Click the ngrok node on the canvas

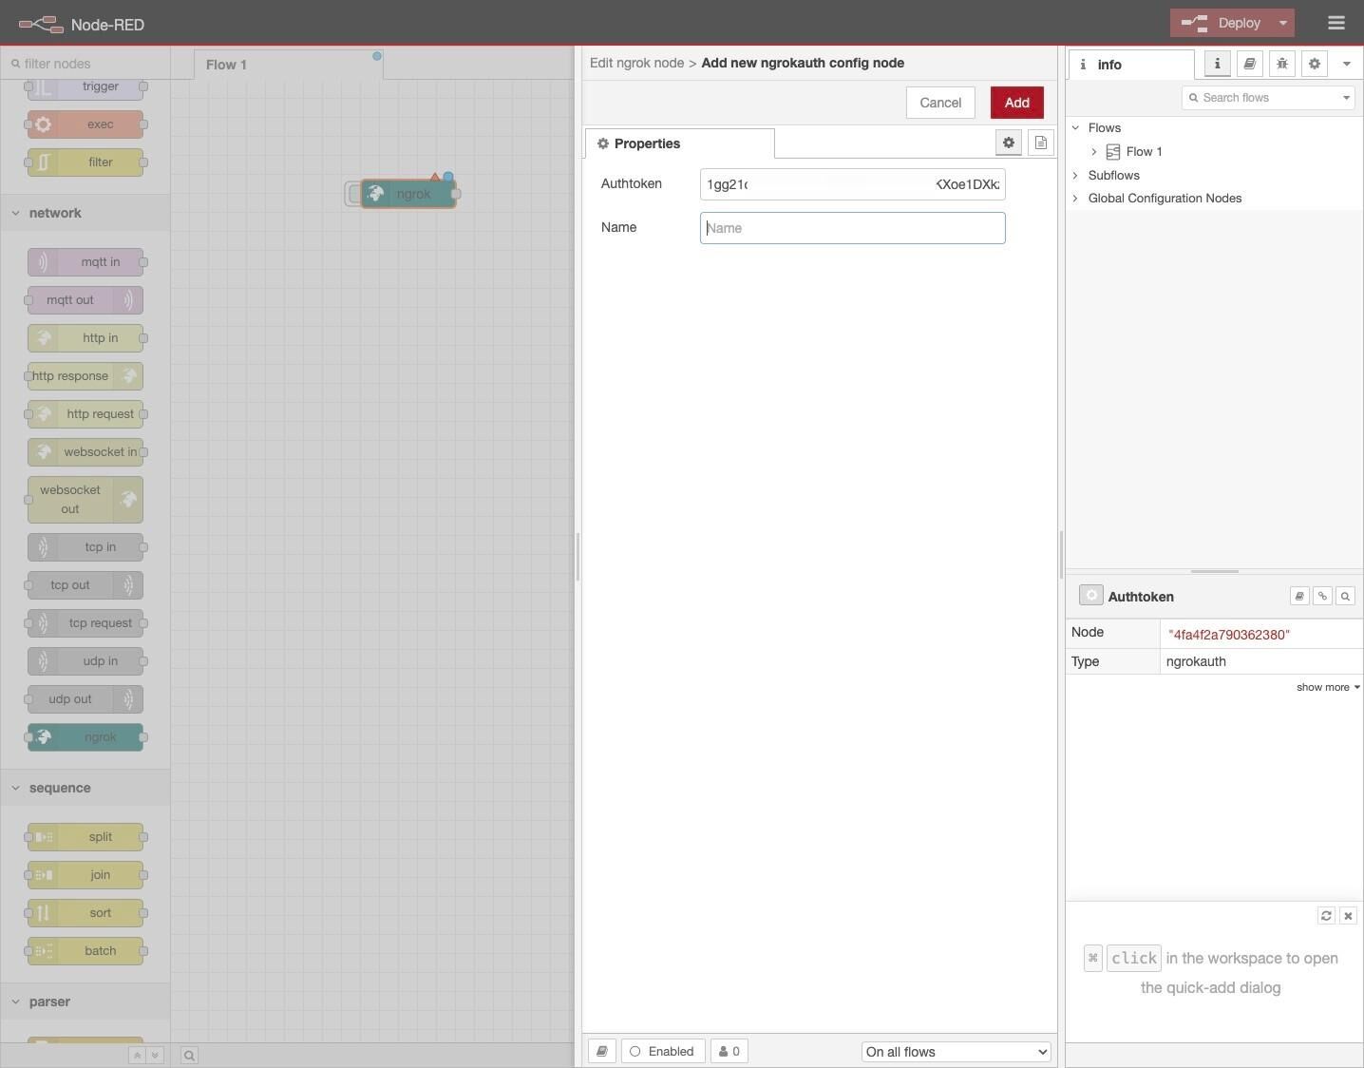coord(408,193)
